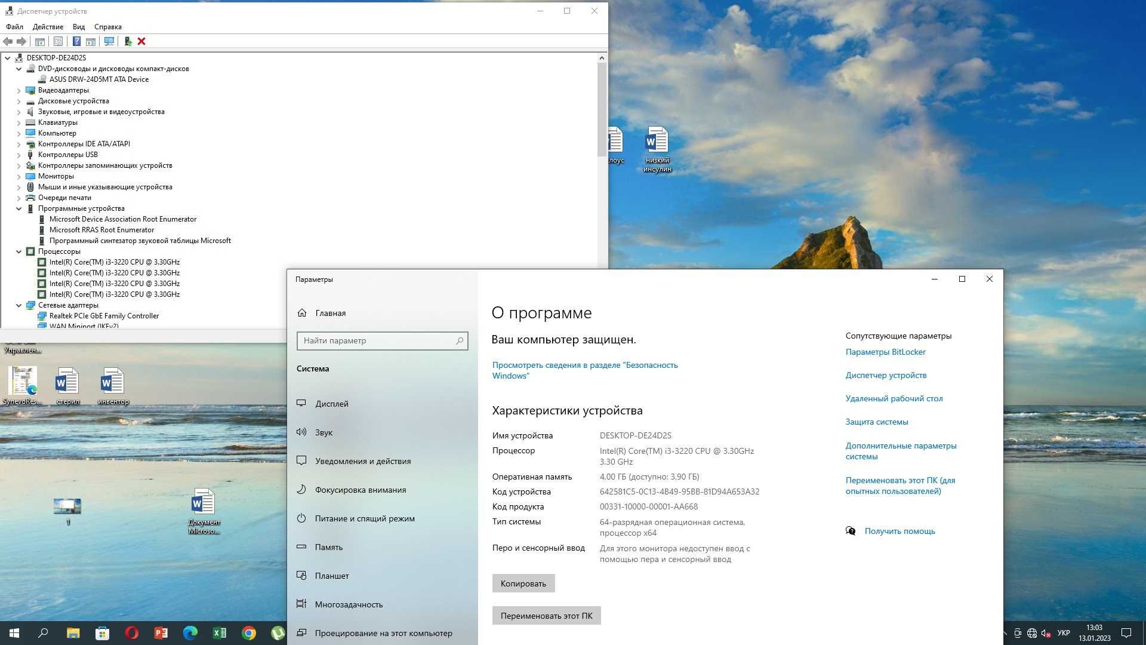1146x645 pixels.
Task: Open Microsoft Store from the taskbar
Action: click(102, 633)
